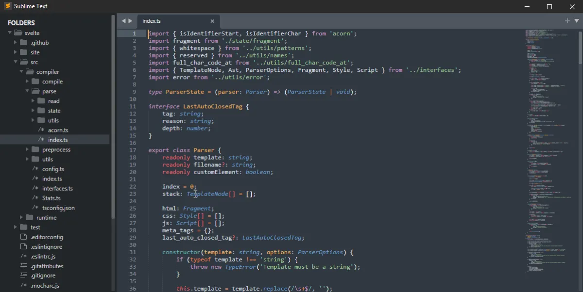Click the editor vertical scrollbar
583x292 pixels.
click(580, 47)
